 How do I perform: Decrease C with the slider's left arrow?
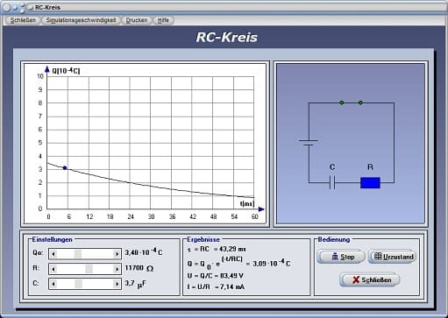coord(53,284)
